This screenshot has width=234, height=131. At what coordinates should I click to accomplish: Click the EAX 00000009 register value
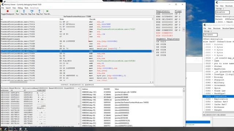click(x=165, y=14)
